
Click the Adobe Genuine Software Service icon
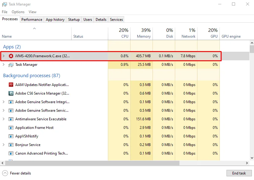(11, 111)
